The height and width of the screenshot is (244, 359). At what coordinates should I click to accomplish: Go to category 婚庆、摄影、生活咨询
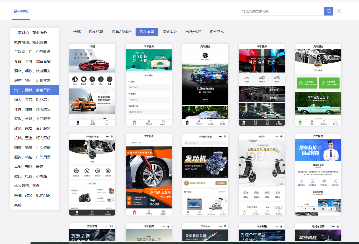tap(34, 147)
